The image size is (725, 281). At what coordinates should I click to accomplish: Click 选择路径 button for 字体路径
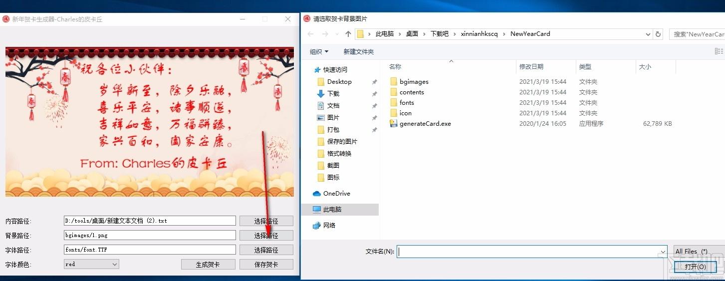[266, 250]
